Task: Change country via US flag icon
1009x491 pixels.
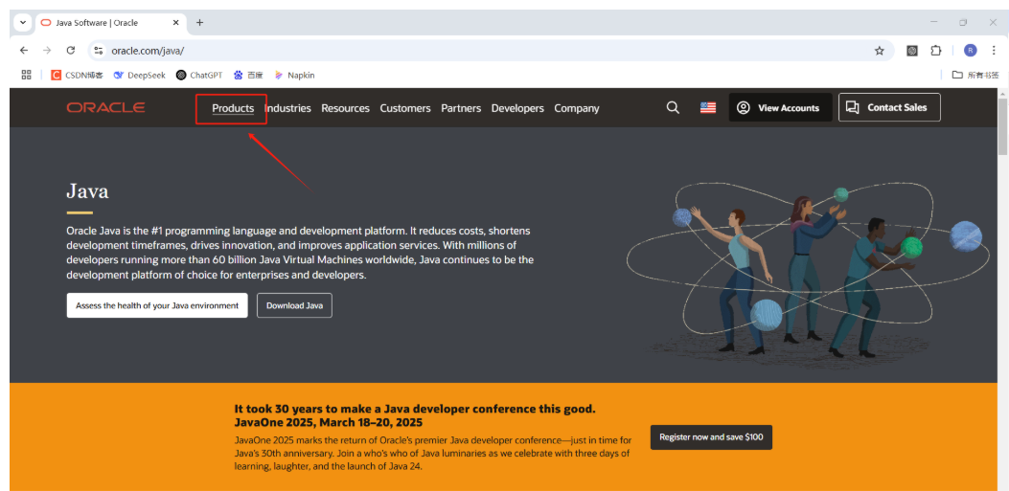Action: coord(708,107)
